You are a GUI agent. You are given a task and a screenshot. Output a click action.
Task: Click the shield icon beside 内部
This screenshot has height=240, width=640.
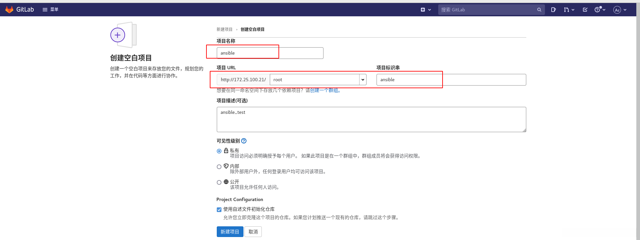pos(226,166)
